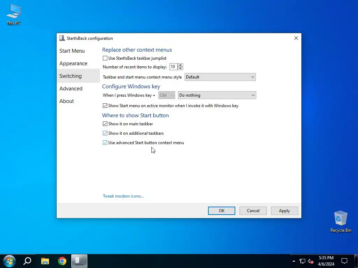This screenshot has height=268, width=358.
Task: Open the taskbar search magnifier
Action: [x=27, y=261]
